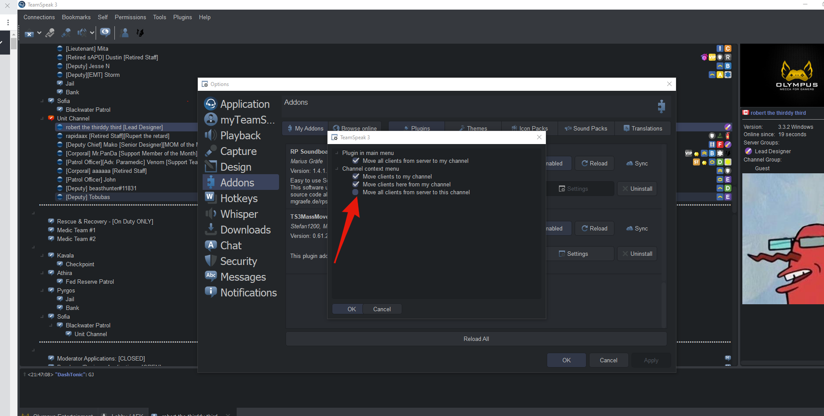824x416 pixels.
Task: Click the Playback speaker icon in the Options sidebar
Action: coord(211,135)
